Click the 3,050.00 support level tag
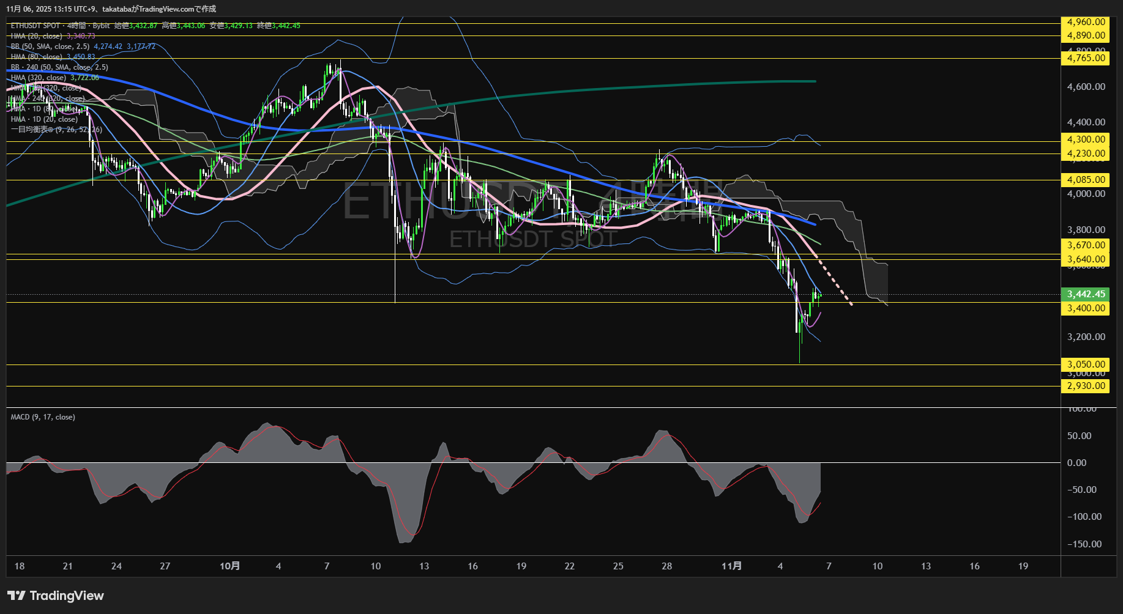1123x614 pixels. [x=1085, y=364]
